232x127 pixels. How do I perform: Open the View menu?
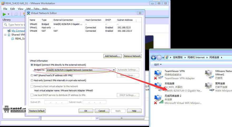point(21,9)
